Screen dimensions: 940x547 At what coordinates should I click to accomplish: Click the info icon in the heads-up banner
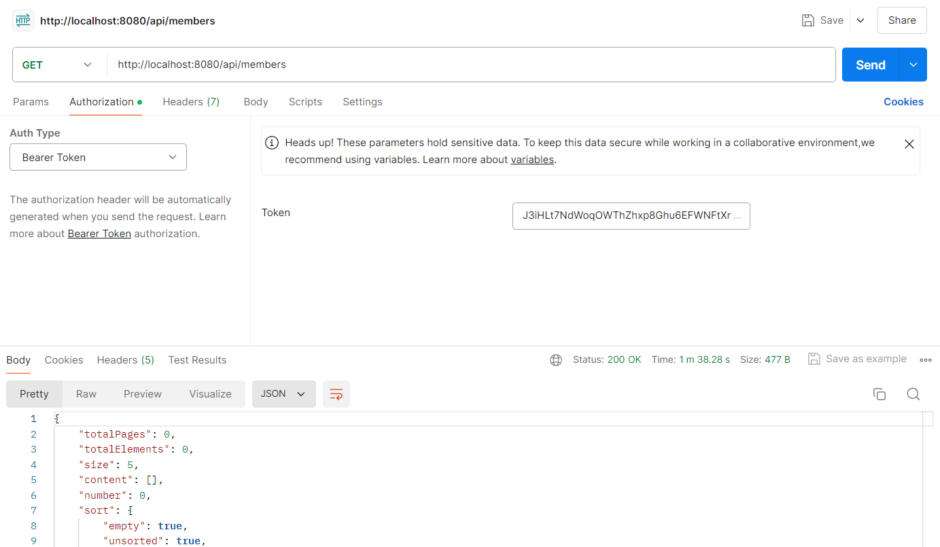coord(272,143)
